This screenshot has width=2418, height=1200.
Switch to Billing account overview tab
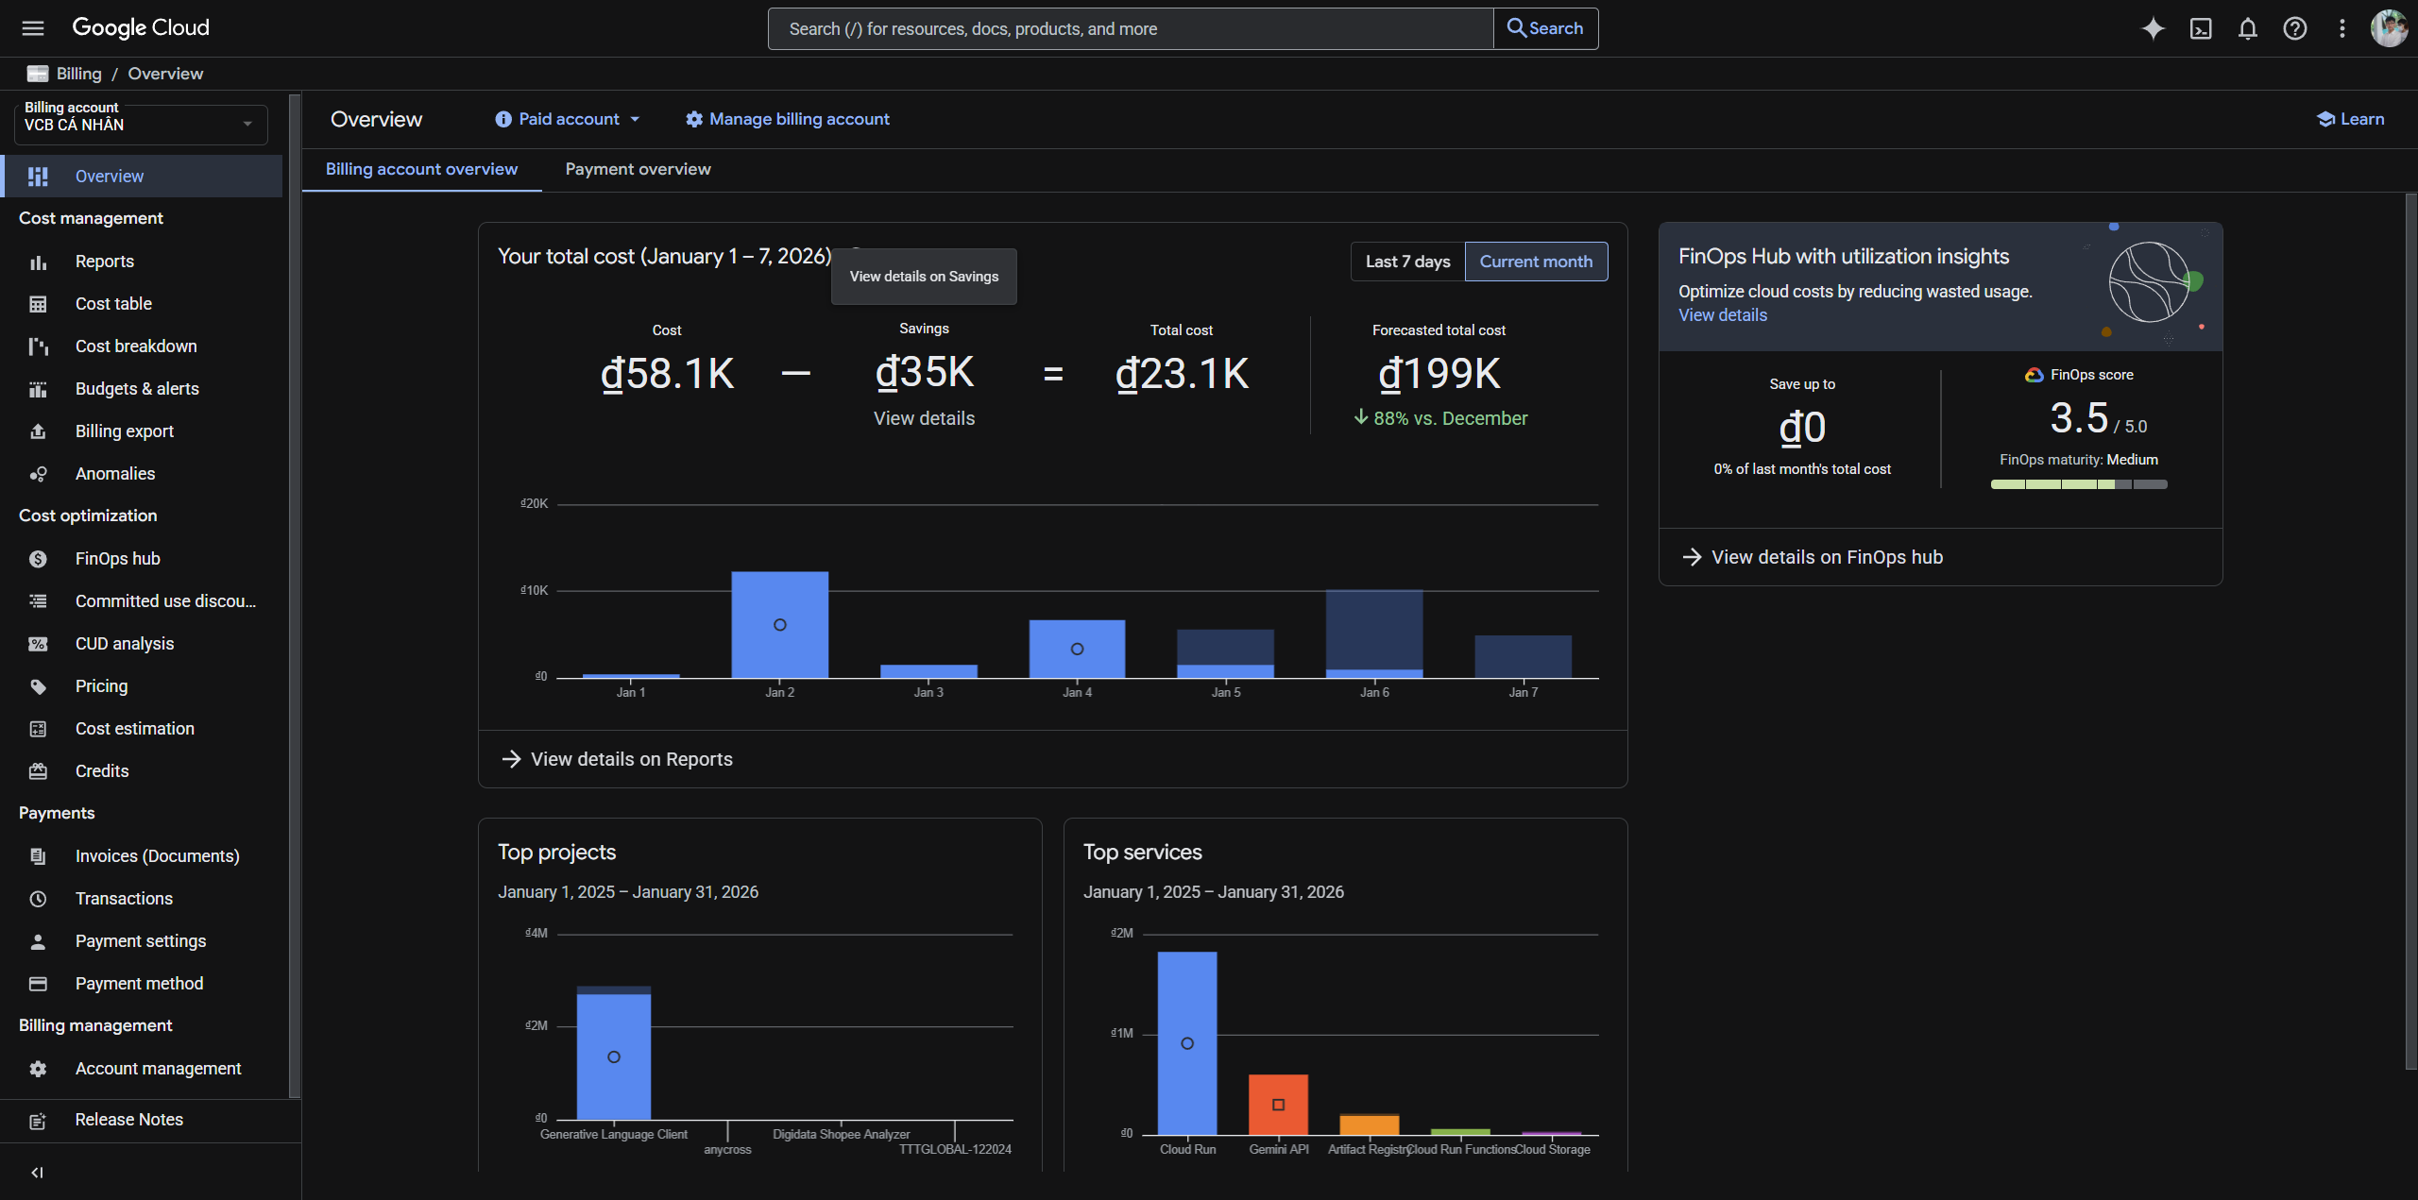(421, 169)
